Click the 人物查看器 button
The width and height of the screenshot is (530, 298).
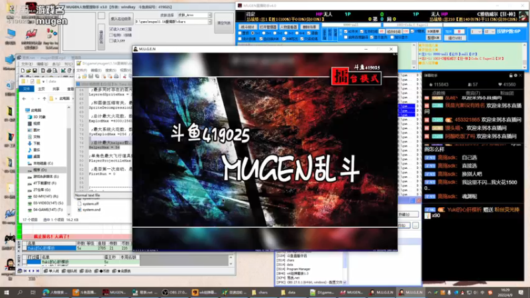coord(288,26)
